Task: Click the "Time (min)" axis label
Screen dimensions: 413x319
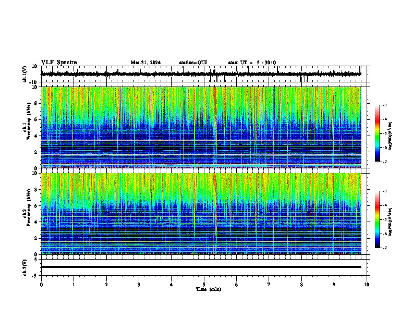Action: pyautogui.click(x=209, y=289)
